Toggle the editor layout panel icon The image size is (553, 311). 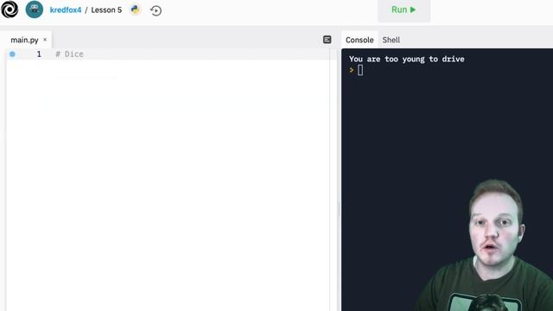(327, 40)
